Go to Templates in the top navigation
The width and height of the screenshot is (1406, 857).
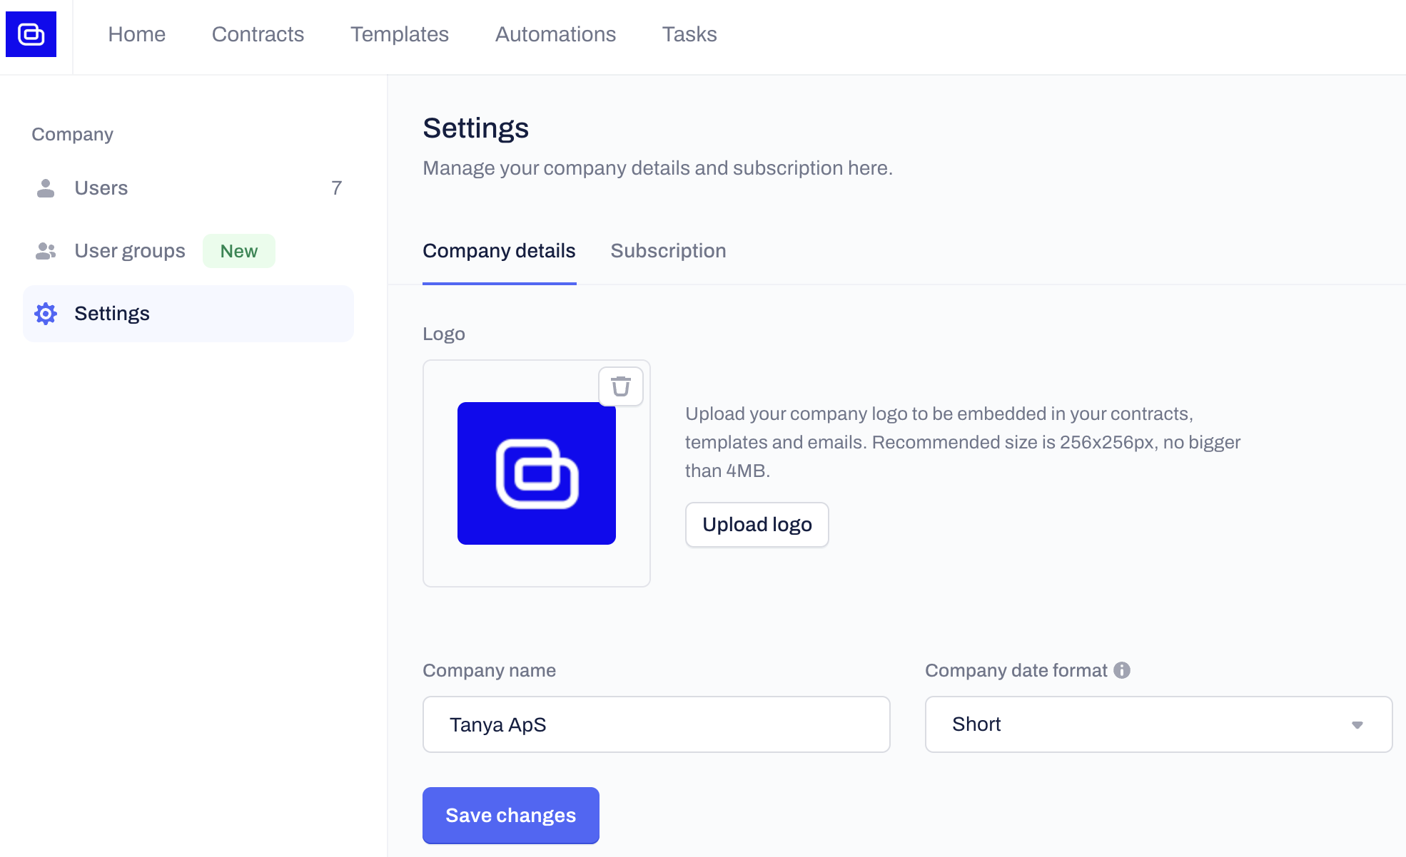tap(399, 34)
